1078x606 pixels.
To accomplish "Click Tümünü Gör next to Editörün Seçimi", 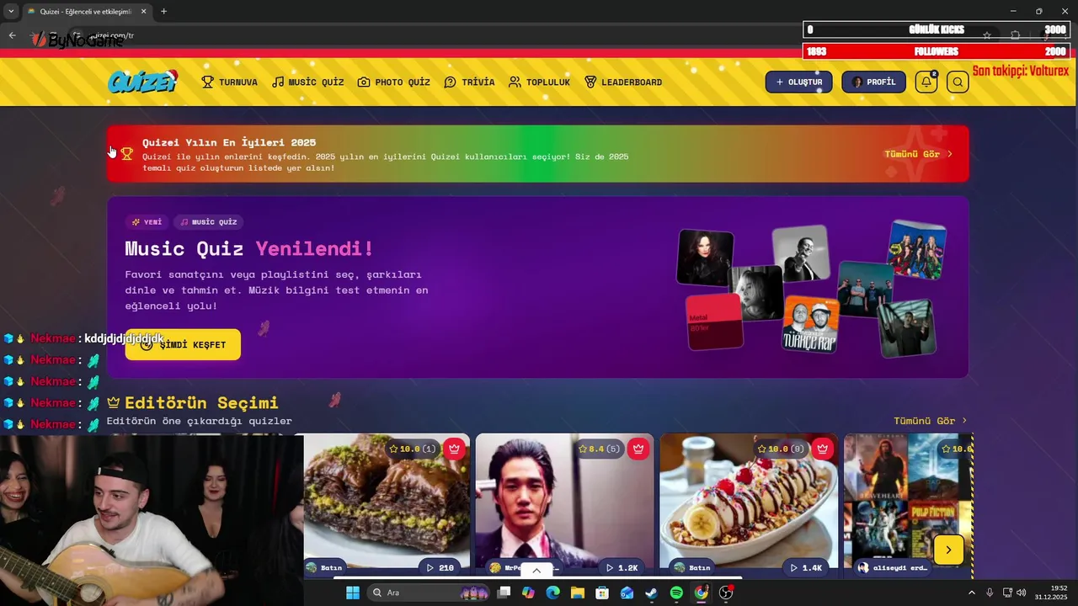I will click(x=930, y=421).
